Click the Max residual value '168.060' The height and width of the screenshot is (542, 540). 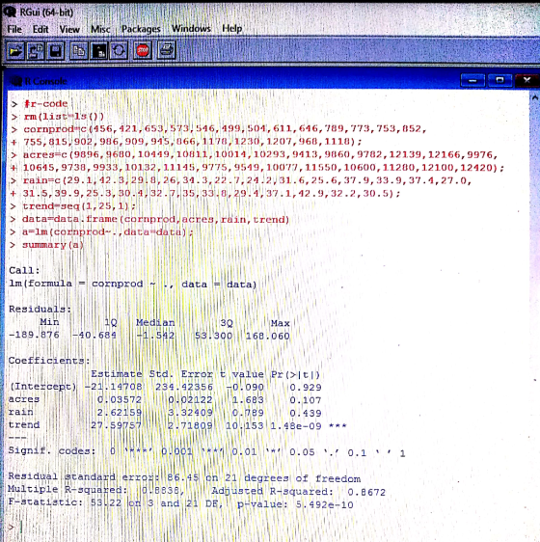pyautogui.click(x=267, y=336)
